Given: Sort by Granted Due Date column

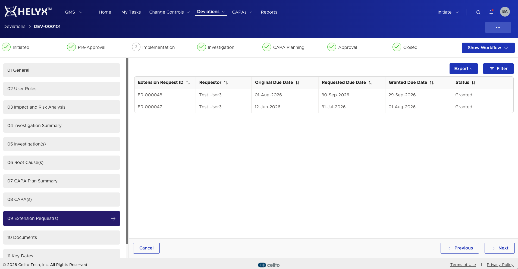Looking at the screenshot, I should click(432, 83).
